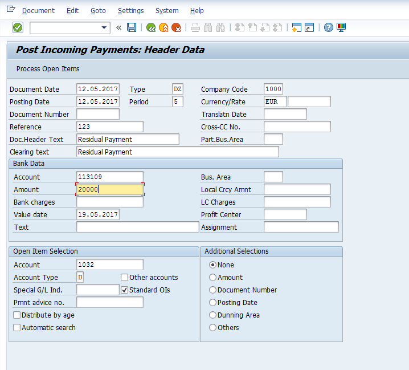Enable the Other accounts checkbox
The image size is (409, 370).
[125, 278]
